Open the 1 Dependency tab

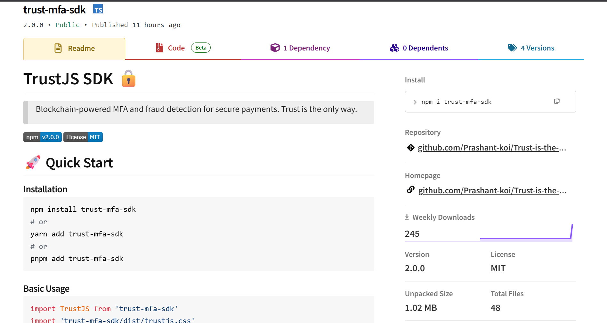[300, 48]
